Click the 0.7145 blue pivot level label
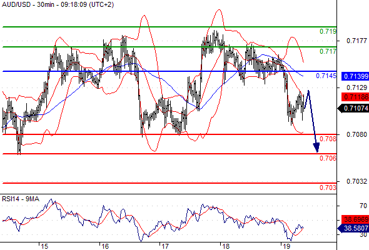The height and width of the screenshot is (250, 369). pos(326,76)
